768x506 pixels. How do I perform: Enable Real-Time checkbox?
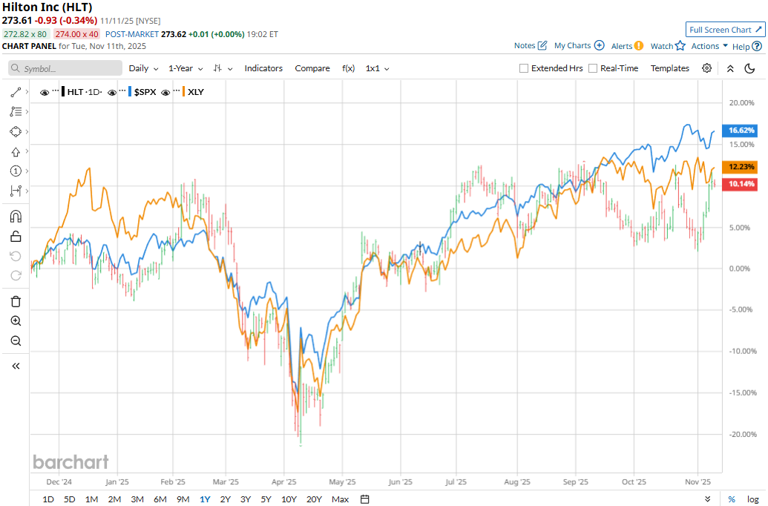pyautogui.click(x=593, y=68)
